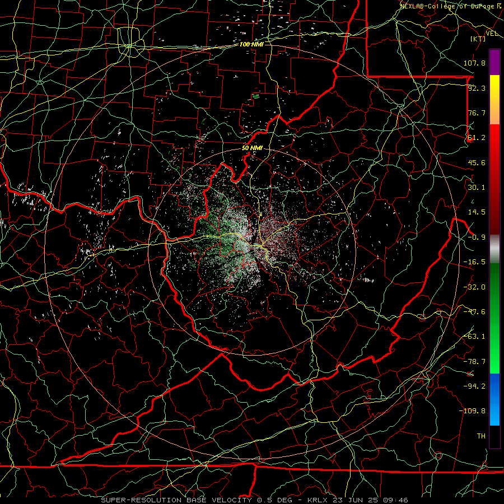Select the 61.2 value on velocity scale
Image resolution: width=504 pixels, height=504 pixels.
[477, 138]
